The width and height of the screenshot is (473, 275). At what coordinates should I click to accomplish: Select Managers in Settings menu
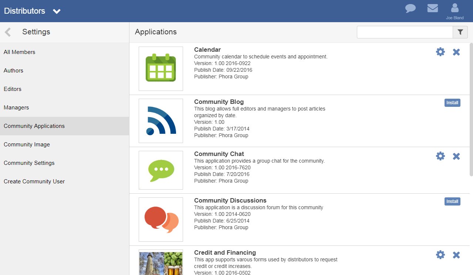tap(65, 108)
